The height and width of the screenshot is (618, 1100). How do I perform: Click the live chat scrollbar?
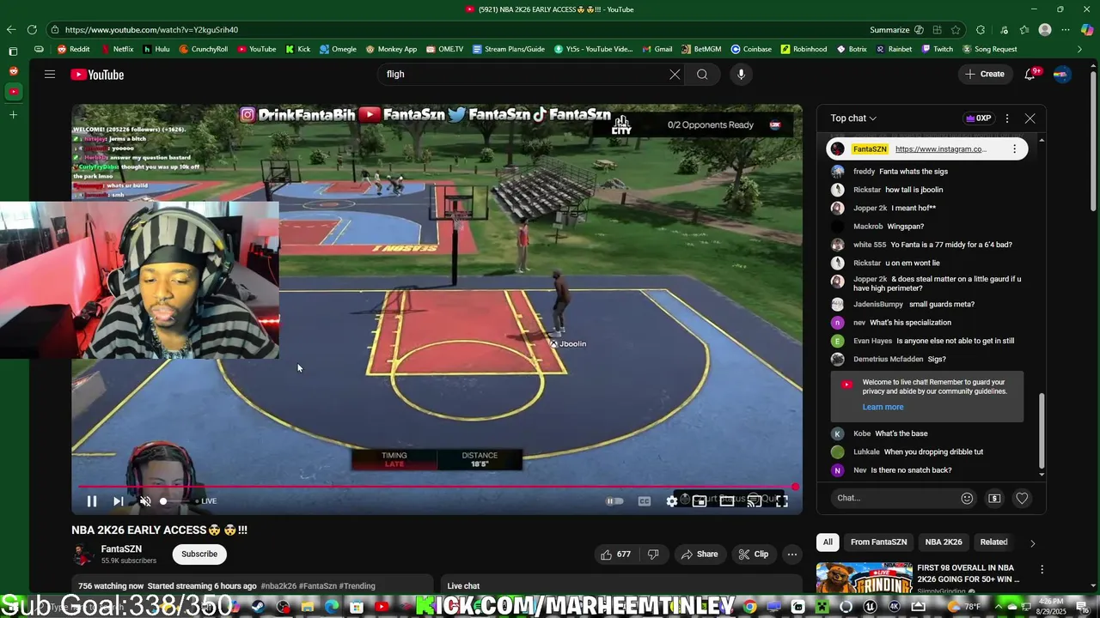coord(1042,431)
